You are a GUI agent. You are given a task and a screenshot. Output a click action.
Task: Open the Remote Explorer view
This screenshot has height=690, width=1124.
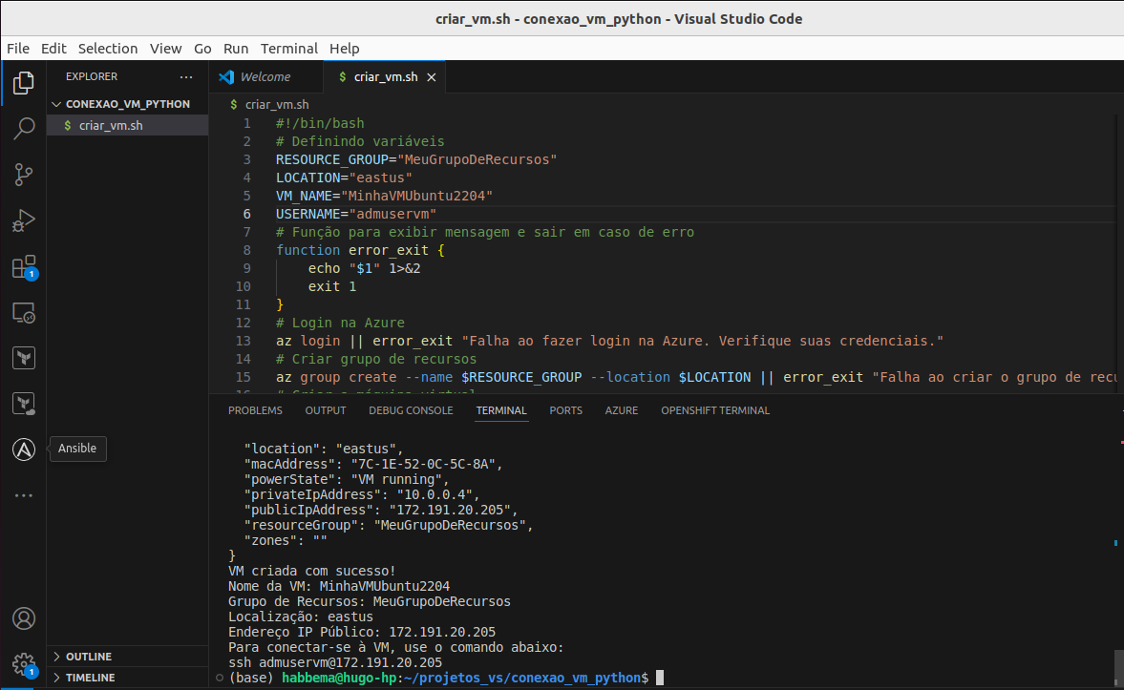(24, 311)
